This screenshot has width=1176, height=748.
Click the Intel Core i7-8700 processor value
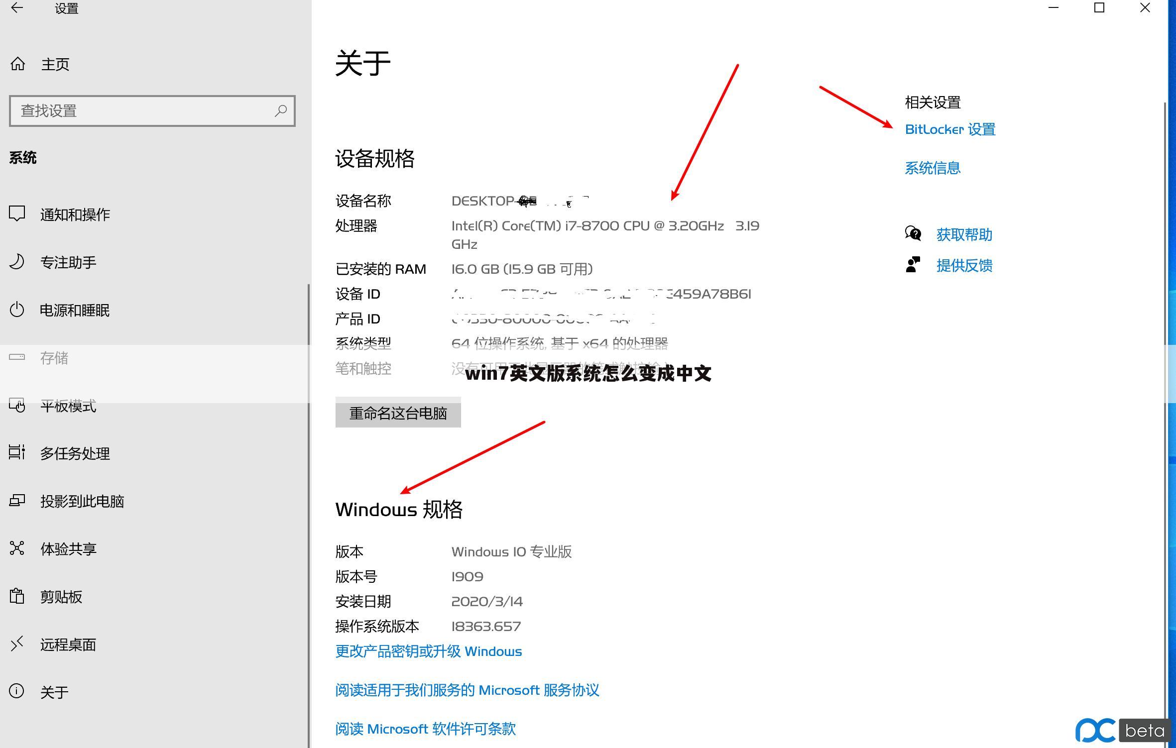605,235
